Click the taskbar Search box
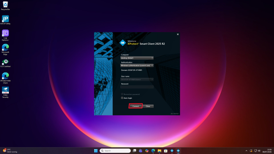Image resolution: width=274 pixels, height=154 pixels. tap(115, 151)
